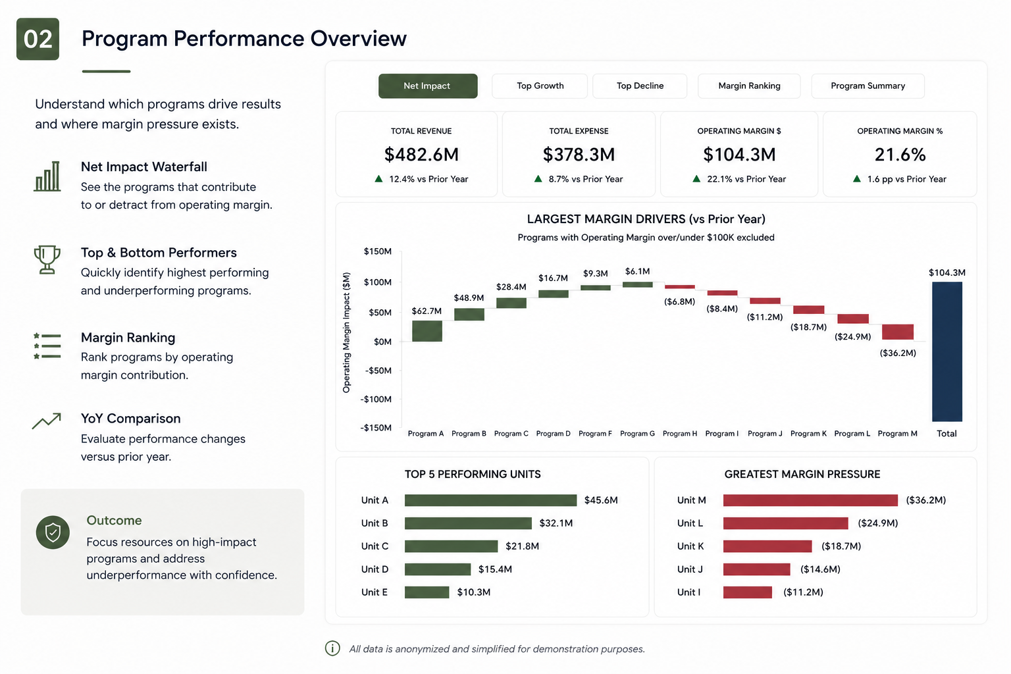This screenshot has width=1011, height=674.
Task: Click the shield checkmark icon in Outcome box
Action: [53, 532]
